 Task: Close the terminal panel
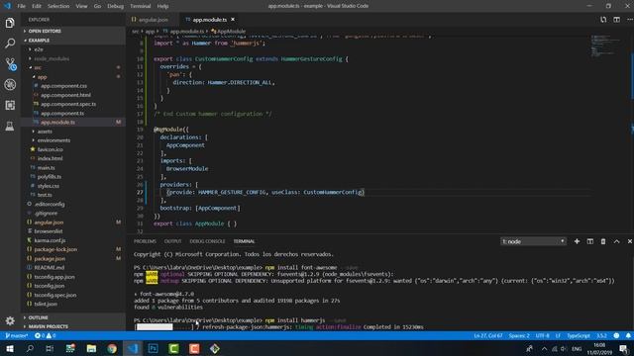pyautogui.click(x=630, y=241)
